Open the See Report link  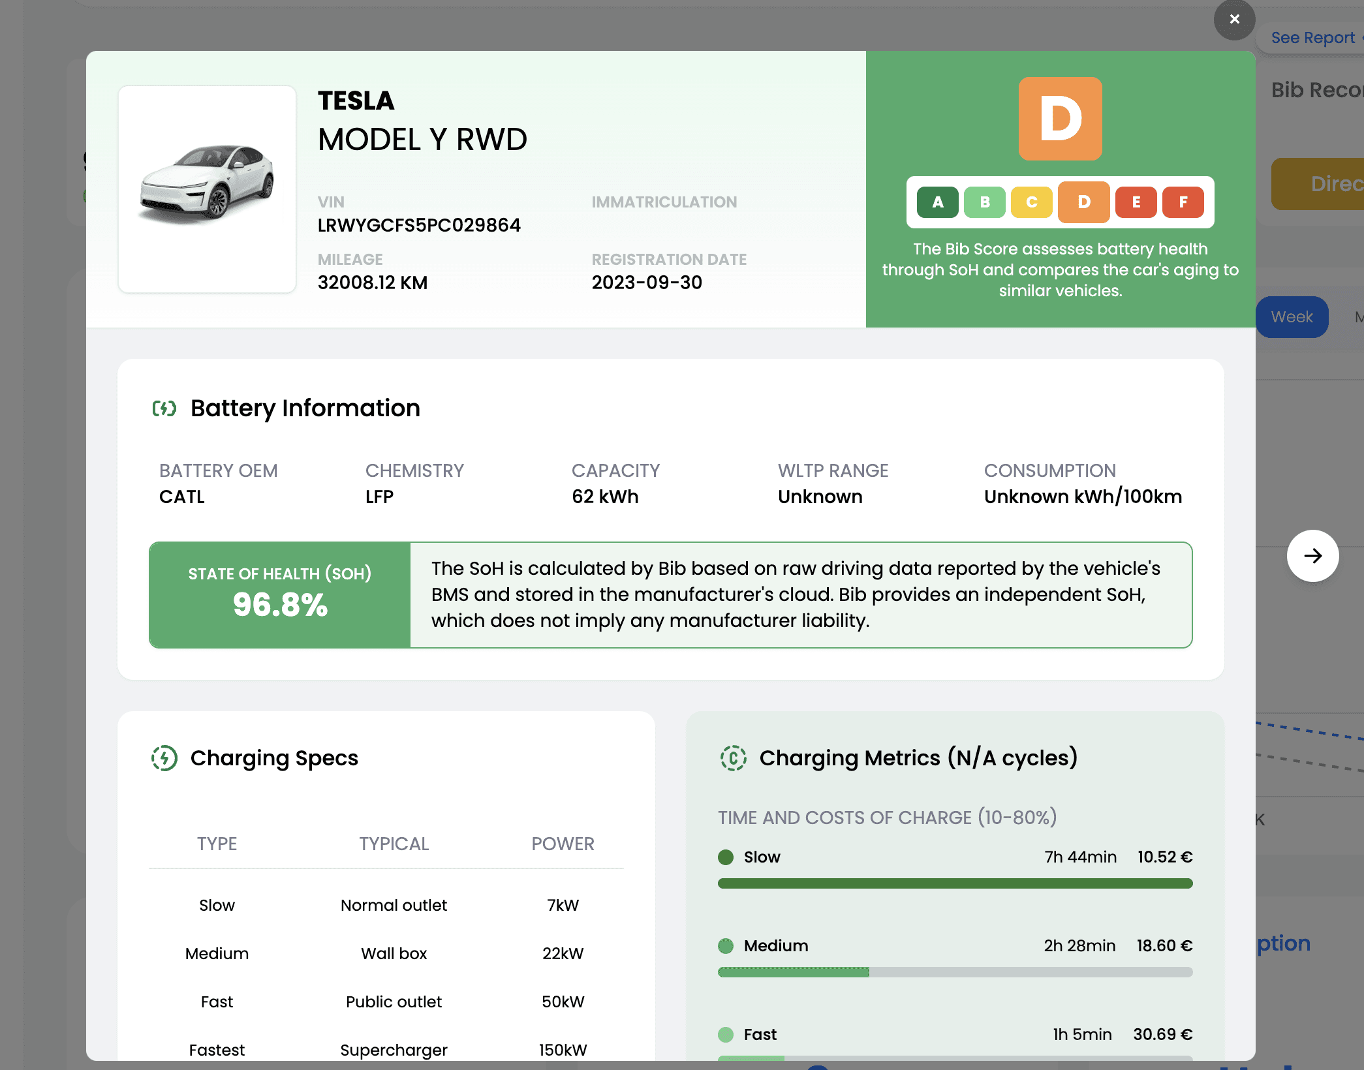pos(1312,38)
